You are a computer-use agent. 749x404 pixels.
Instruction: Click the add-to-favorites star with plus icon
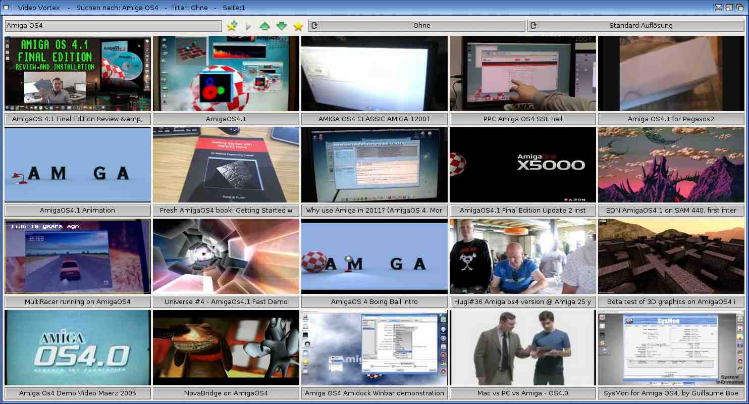pyautogui.click(x=232, y=26)
